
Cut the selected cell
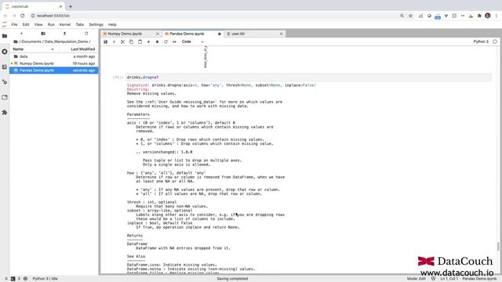point(122,42)
